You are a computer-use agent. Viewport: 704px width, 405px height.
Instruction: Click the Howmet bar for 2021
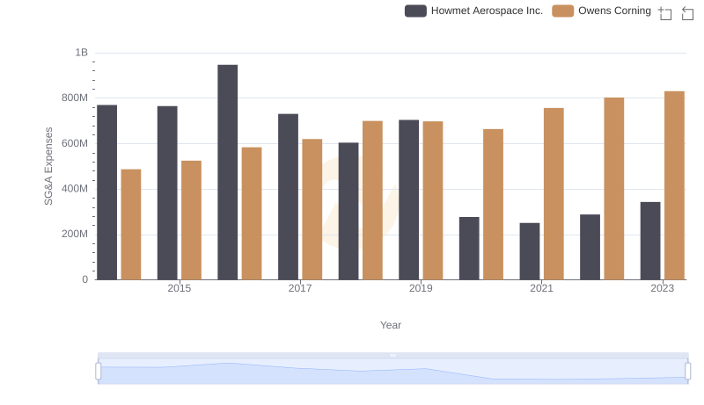[x=530, y=251]
